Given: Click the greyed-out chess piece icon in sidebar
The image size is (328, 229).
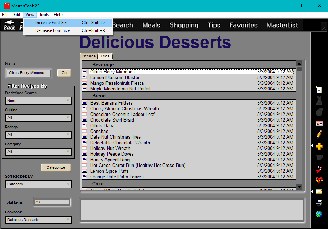Looking at the screenshot, I should (x=319, y=101).
